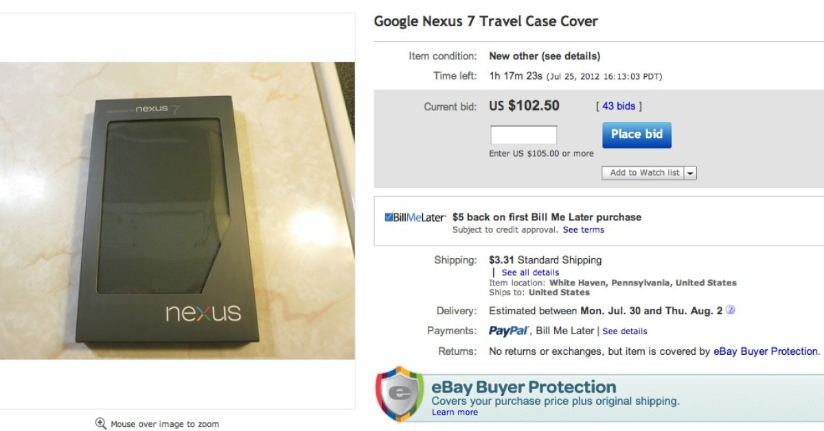The image size is (824, 431).
Task: Open the Bill Me Later See terms link
Action: pos(584,230)
